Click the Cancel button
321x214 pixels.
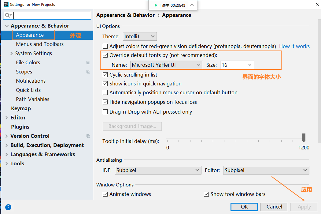274,207
